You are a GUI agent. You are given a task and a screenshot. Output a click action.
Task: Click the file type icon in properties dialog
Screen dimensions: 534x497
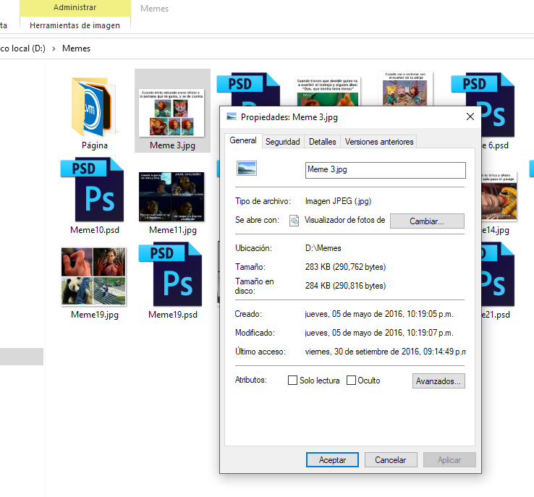click(x=246, y=169)
